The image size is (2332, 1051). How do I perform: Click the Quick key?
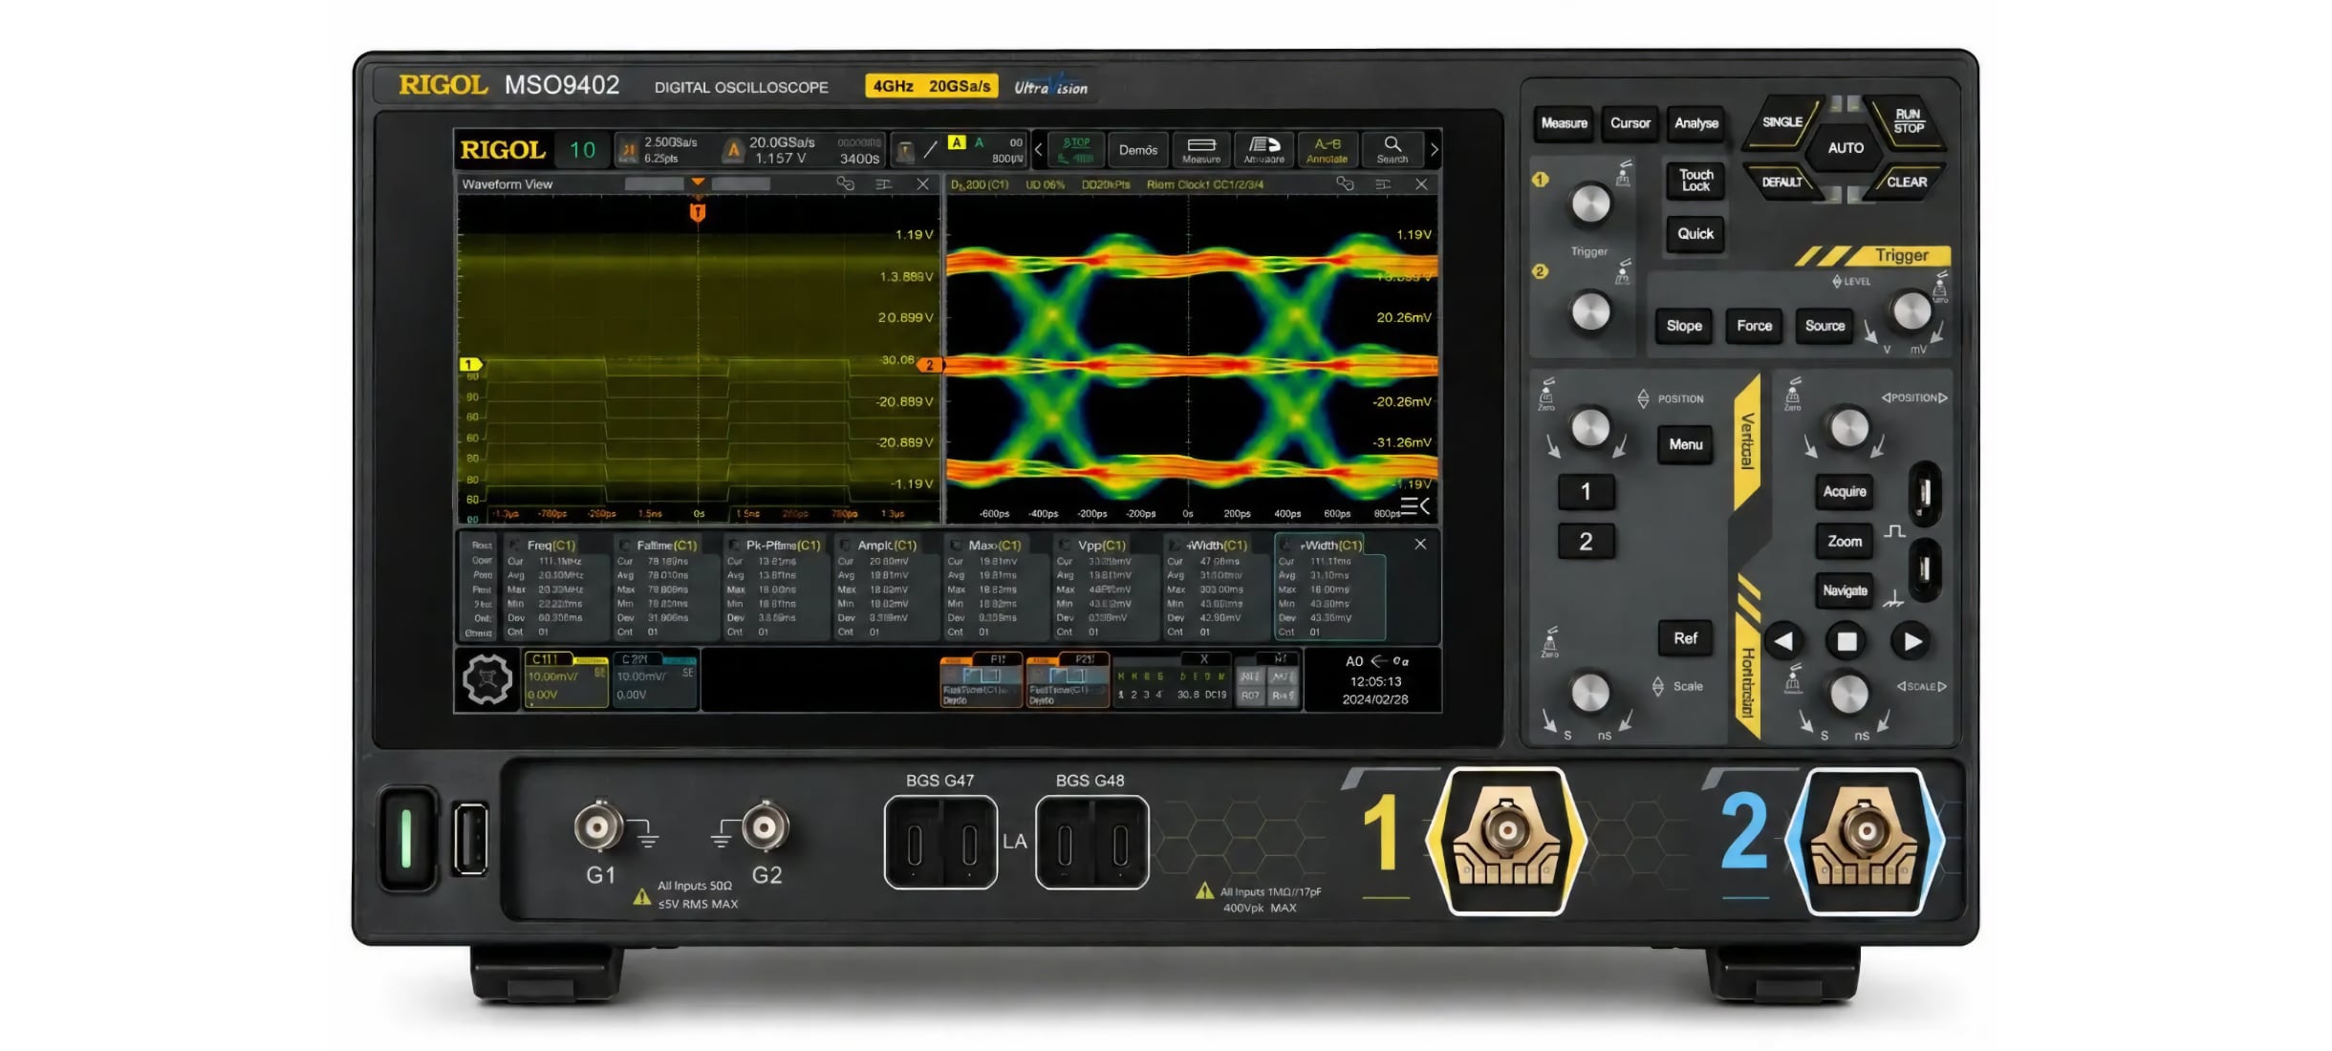(1696, 234)
